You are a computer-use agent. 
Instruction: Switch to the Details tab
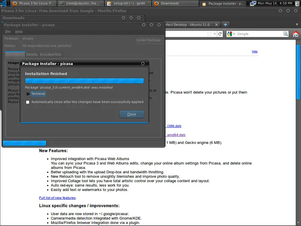click(x=32, y=55)
